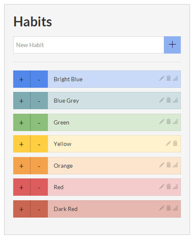
Task: Show the Orange habit's bar chart
Action: click(175, 165)
